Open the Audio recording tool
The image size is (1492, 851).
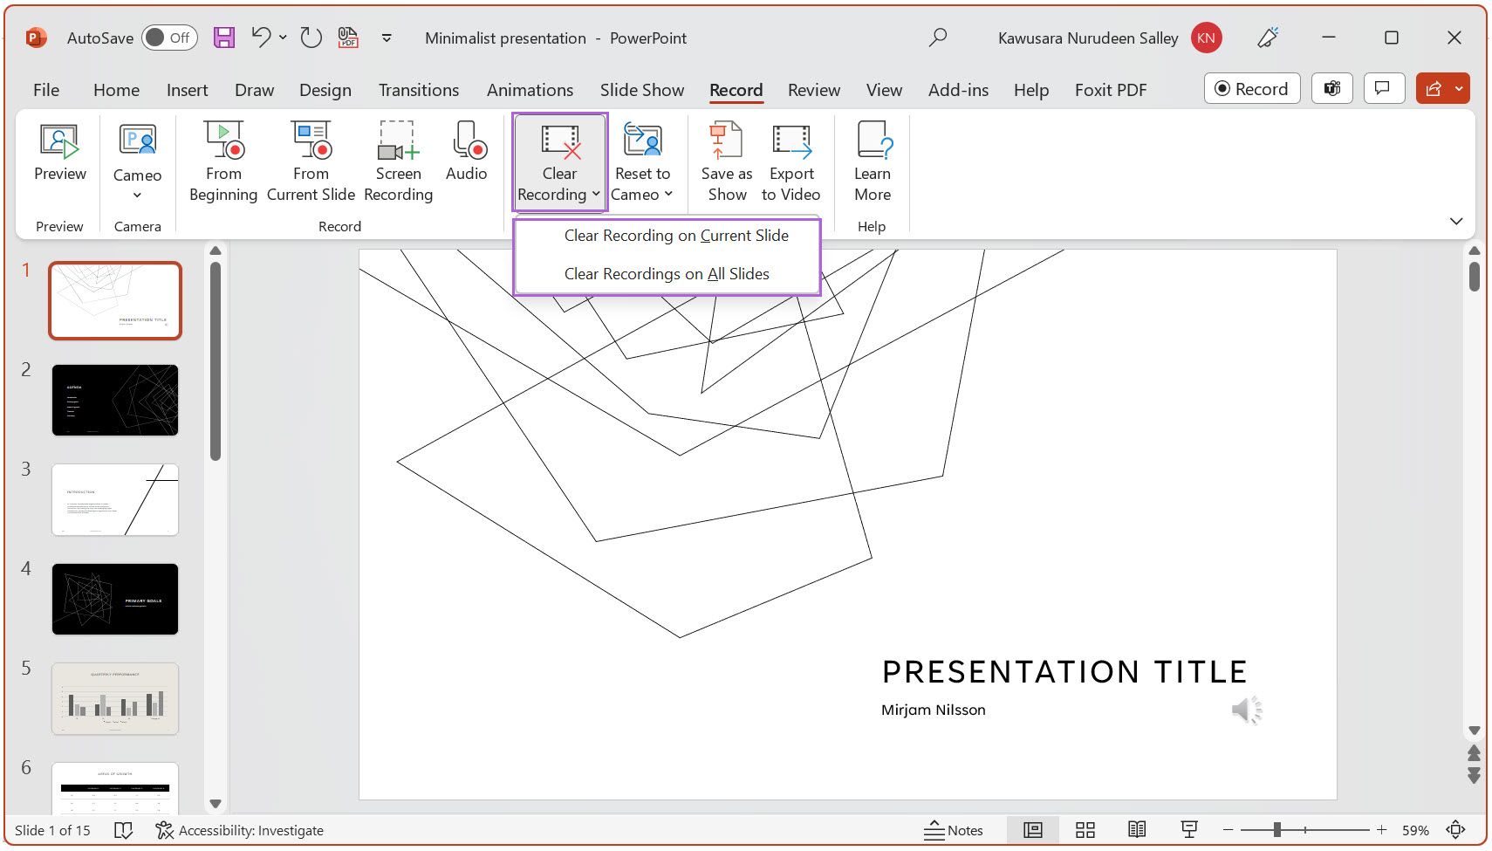click(x=467, y=157)
